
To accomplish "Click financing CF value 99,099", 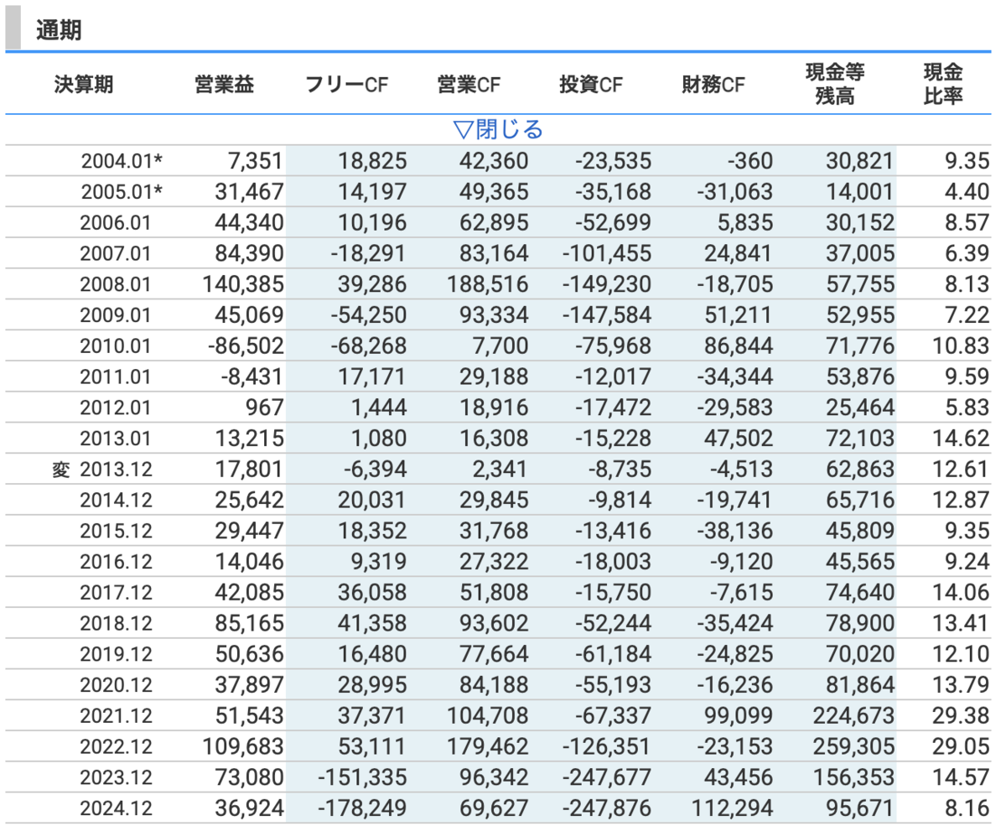I will tap(739, 715).
